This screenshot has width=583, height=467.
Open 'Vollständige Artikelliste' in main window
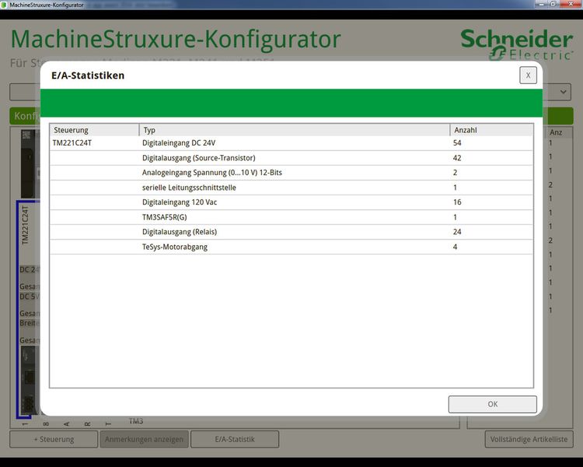point(529,440)
